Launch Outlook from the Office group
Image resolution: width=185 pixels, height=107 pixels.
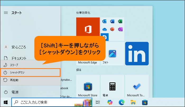pos(104,21)
